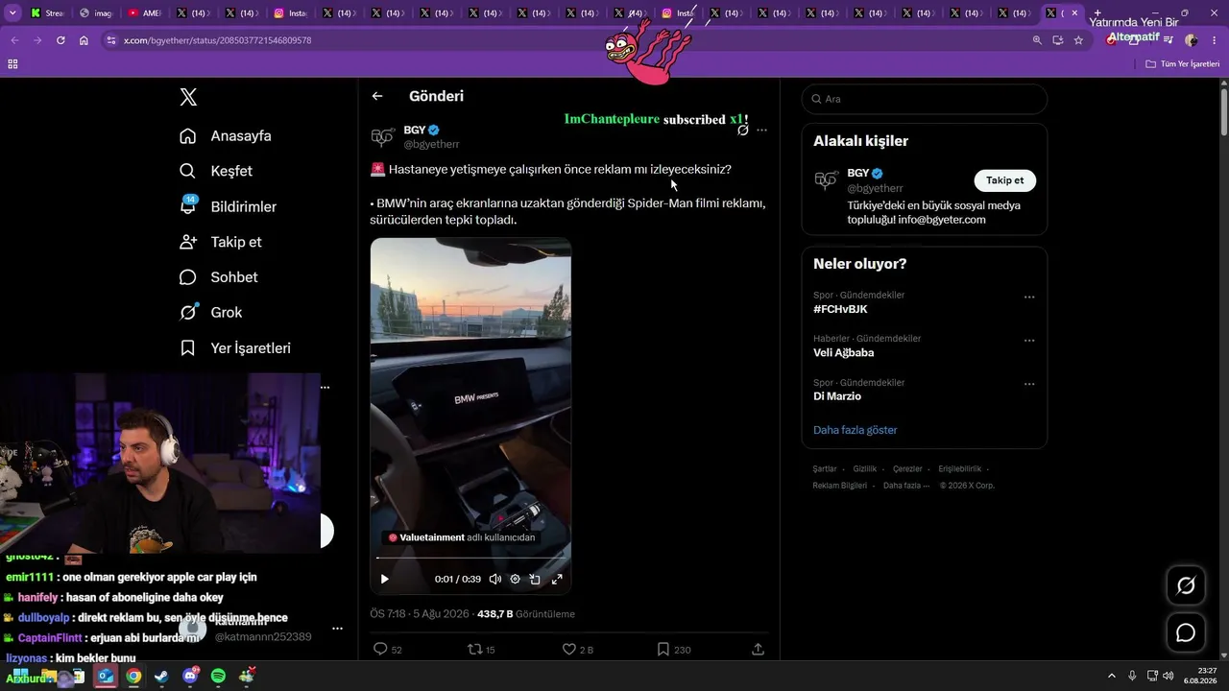The height and width of the screenshot is (691, 1229).
Task: Click the video progress bar
Action: click(470, 558)
